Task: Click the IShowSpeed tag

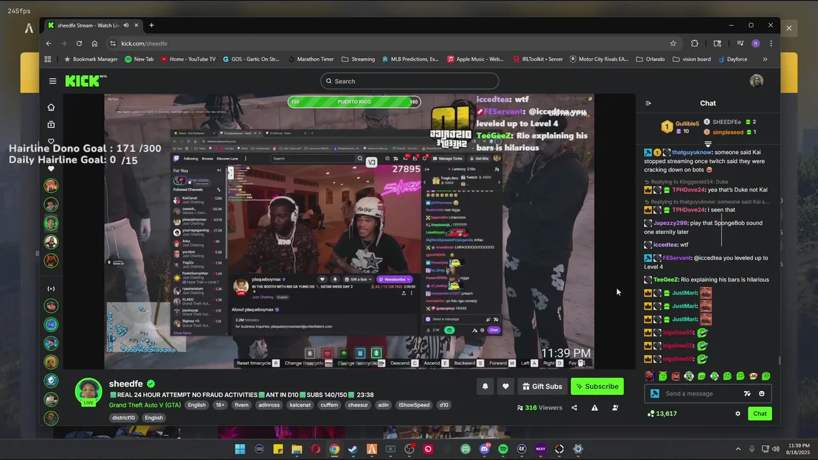Action: [414, 405]
